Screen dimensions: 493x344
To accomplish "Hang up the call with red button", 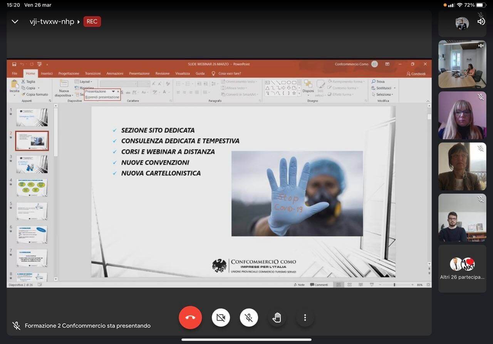I will point(190,317).
